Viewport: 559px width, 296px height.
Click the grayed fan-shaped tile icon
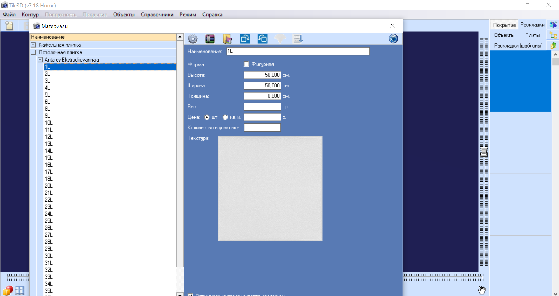(280, 39)
